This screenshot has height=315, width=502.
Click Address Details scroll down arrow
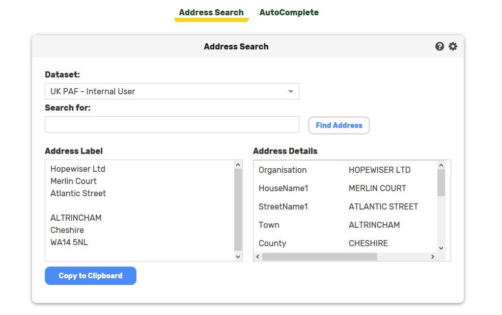(441, 248)
